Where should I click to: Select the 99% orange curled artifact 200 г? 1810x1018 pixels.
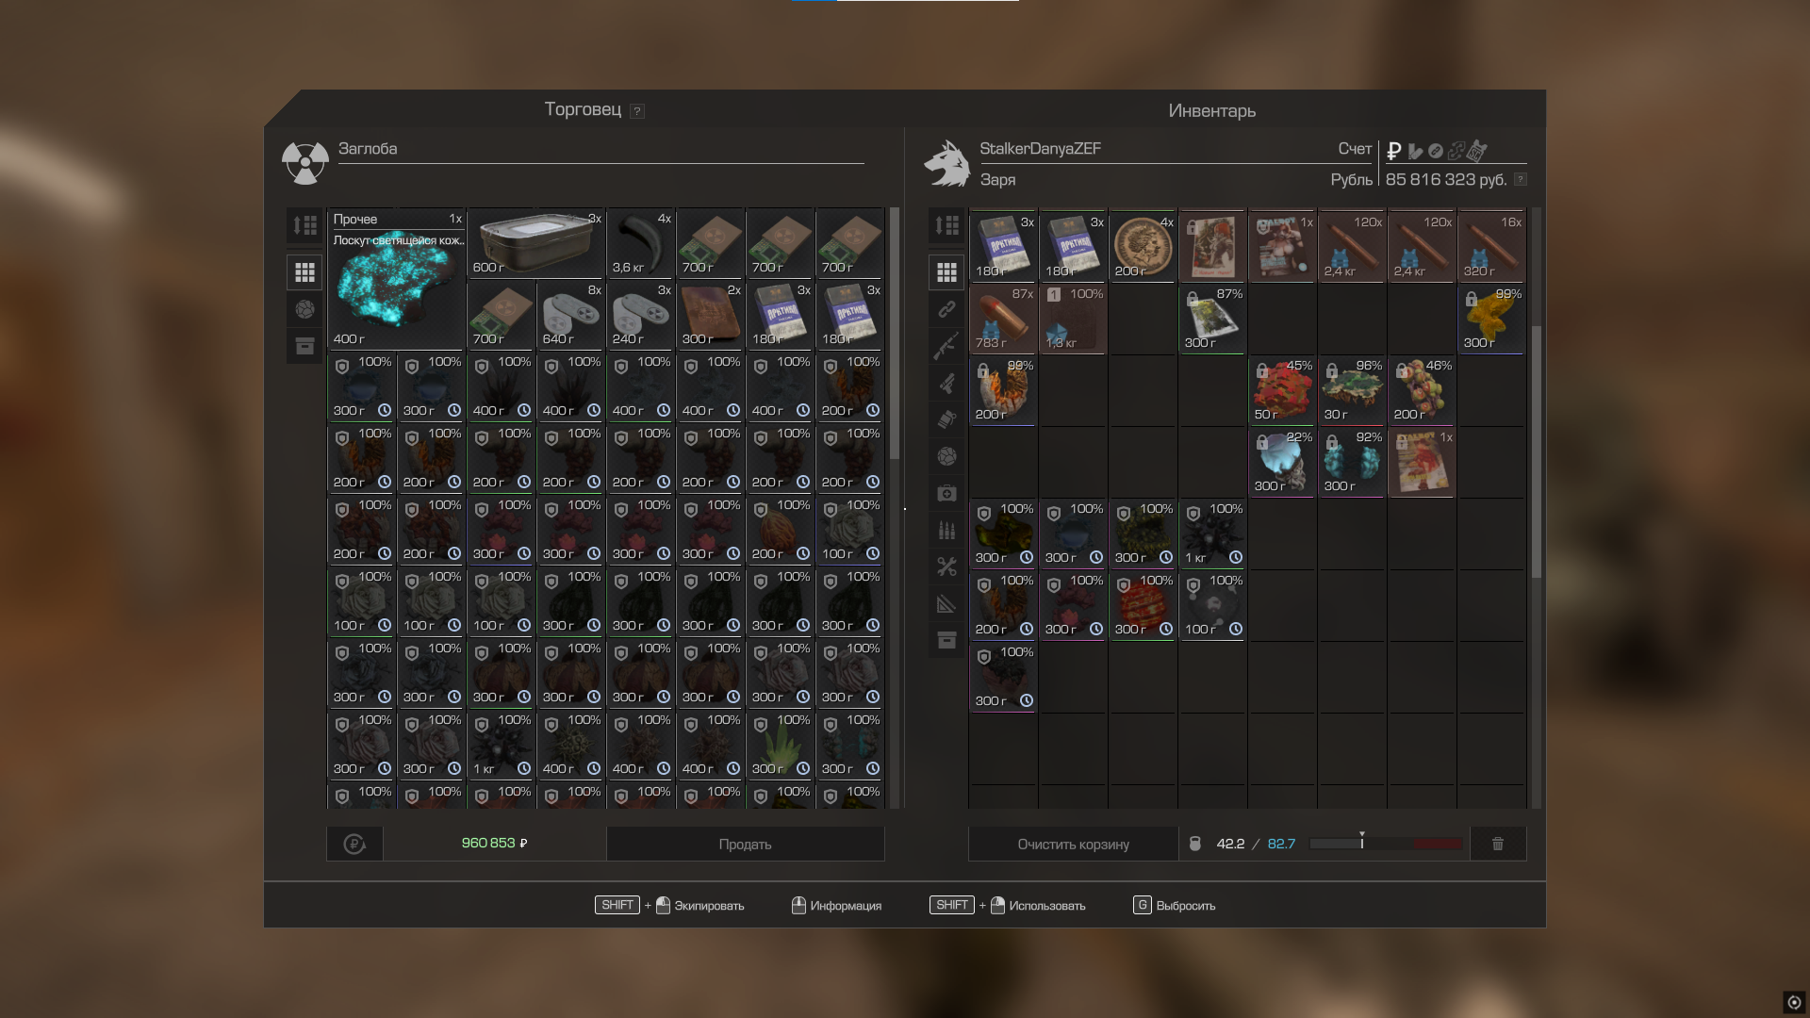coord(1003,390)
